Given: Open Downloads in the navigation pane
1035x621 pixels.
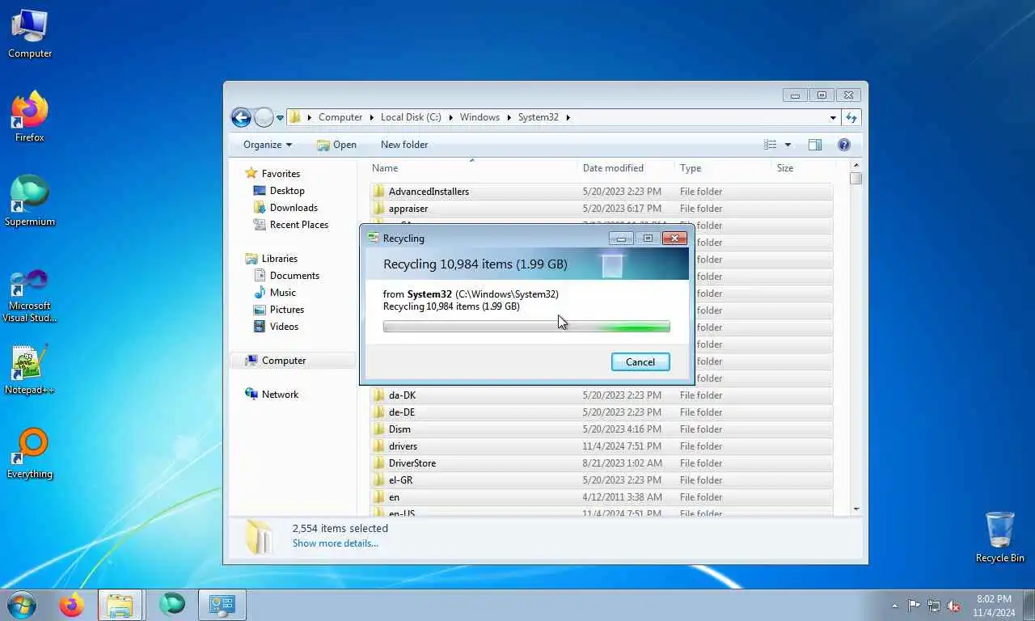Looking at the screenshot, I should point(294,208).
